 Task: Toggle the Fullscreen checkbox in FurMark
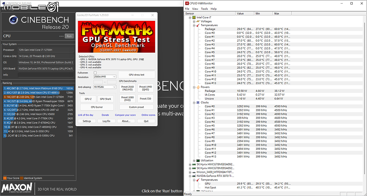(x=95, y=73)
